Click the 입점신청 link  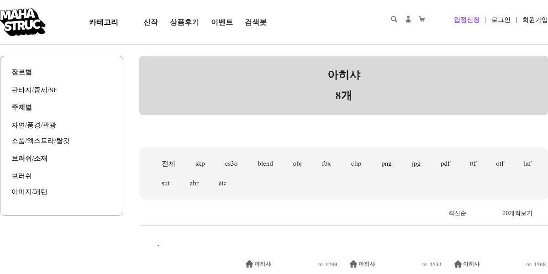pyautogui.click(x=466, y=20)
